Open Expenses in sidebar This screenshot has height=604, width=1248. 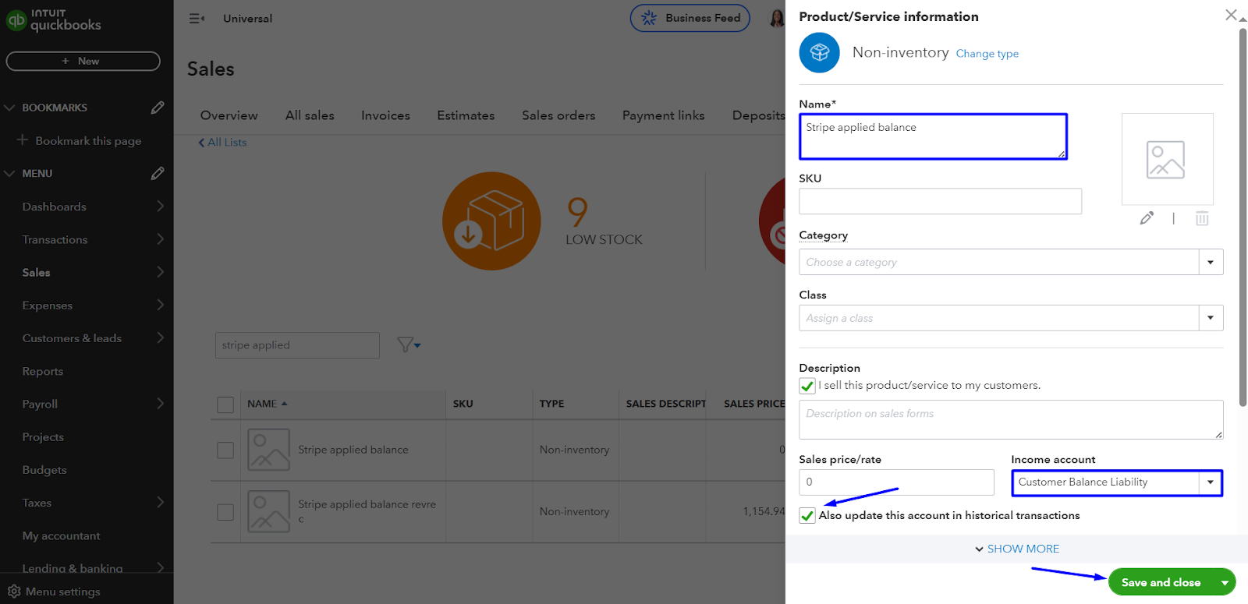tap(47, 306)
